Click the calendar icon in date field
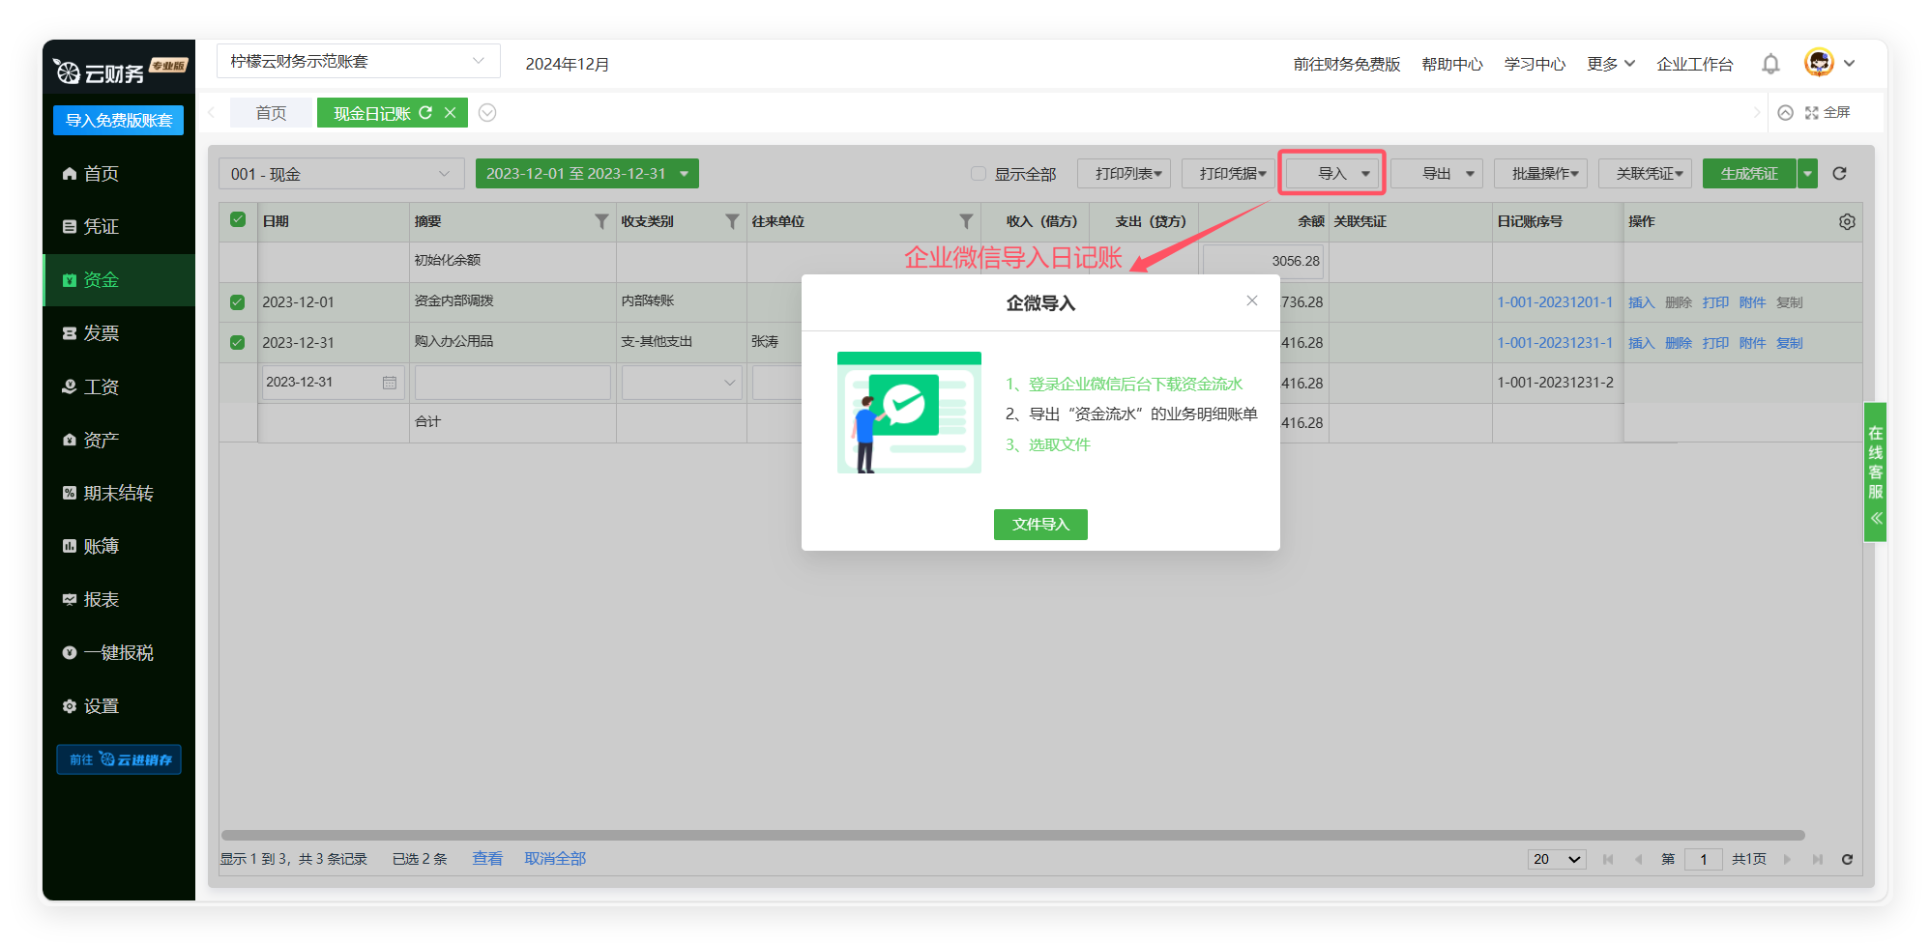 [x=390, y=384]
